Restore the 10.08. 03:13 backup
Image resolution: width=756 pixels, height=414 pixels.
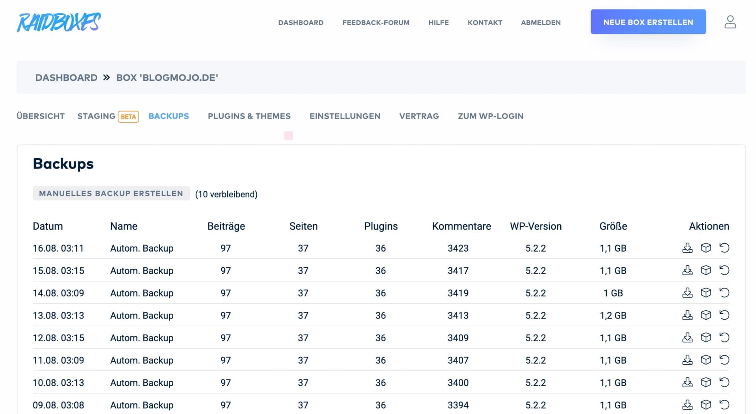click(724, 382)
